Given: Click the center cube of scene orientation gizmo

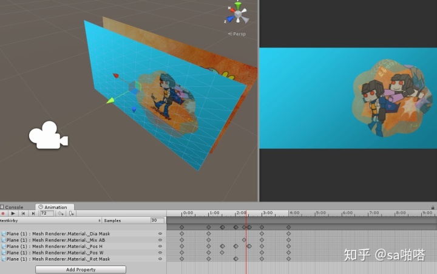Looking at the screenshot, I should point(238,14).
